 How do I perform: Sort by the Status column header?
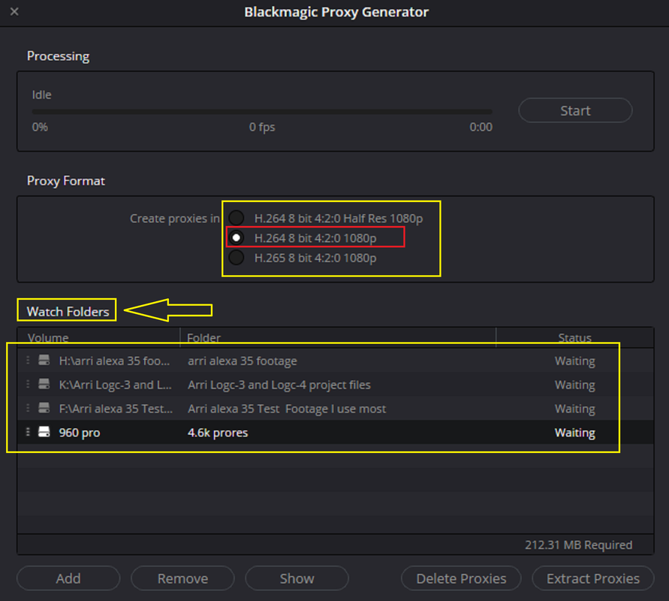(x=574, y=337)
